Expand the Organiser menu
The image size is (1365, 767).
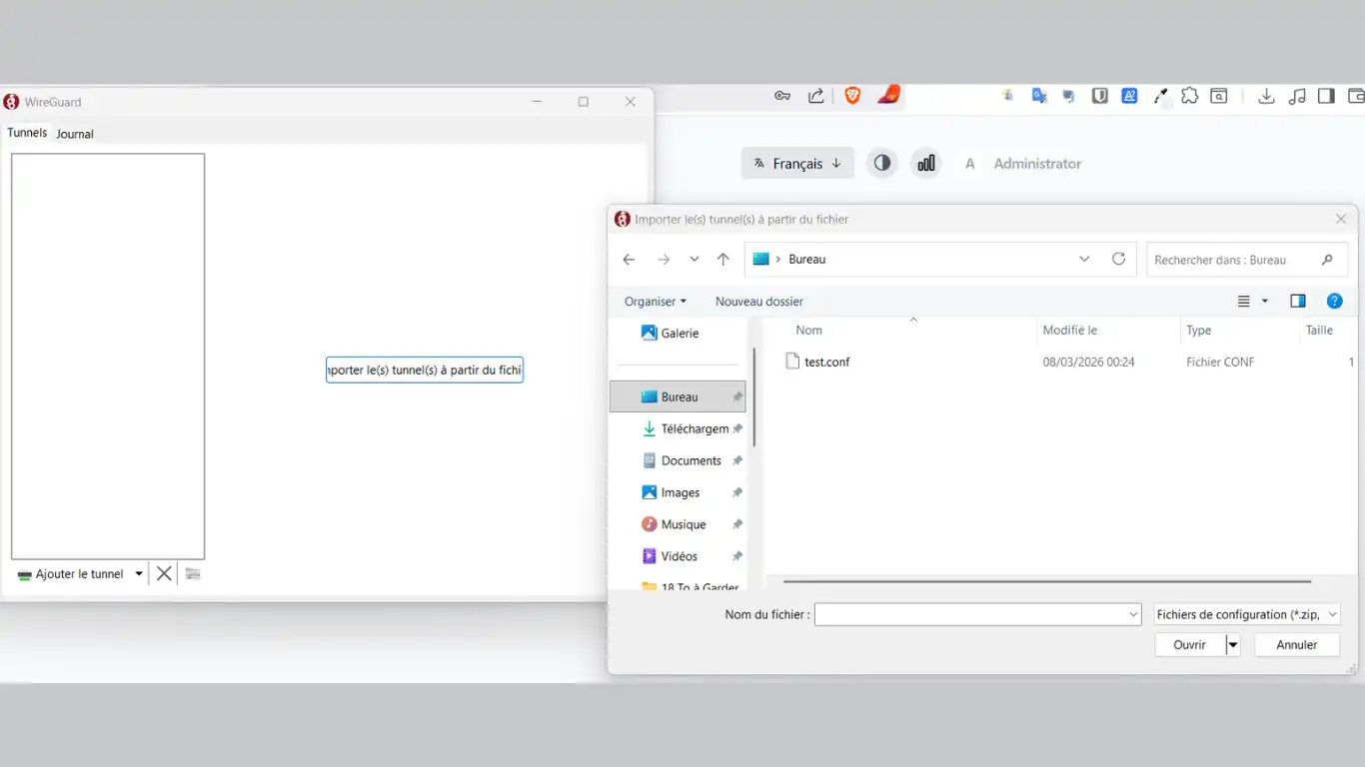click(x=655, y=302)
